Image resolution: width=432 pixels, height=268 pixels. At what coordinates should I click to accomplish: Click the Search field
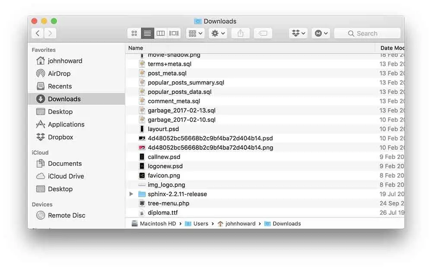pos(367,33)
